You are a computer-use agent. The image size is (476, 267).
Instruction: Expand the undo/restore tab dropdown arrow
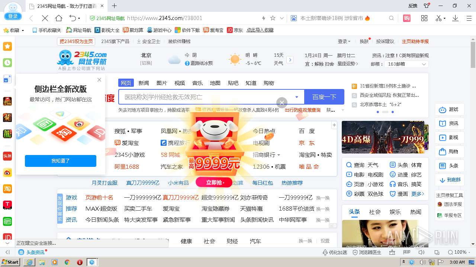(x=79, y=18)
